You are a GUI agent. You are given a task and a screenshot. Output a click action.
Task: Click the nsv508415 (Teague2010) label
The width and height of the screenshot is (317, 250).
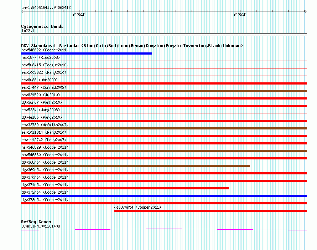[x=45, y=65]
